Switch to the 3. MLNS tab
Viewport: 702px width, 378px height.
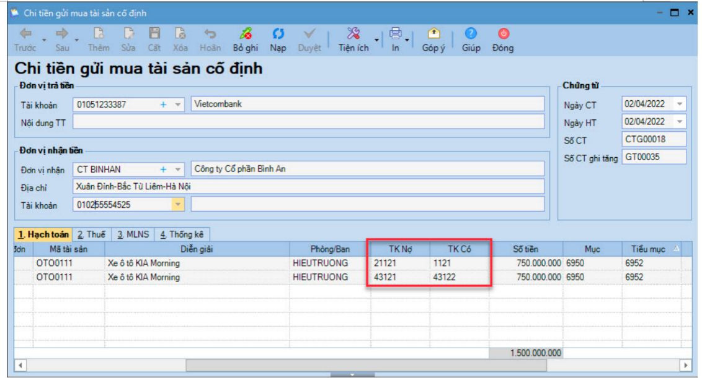[x=133, y=234]
